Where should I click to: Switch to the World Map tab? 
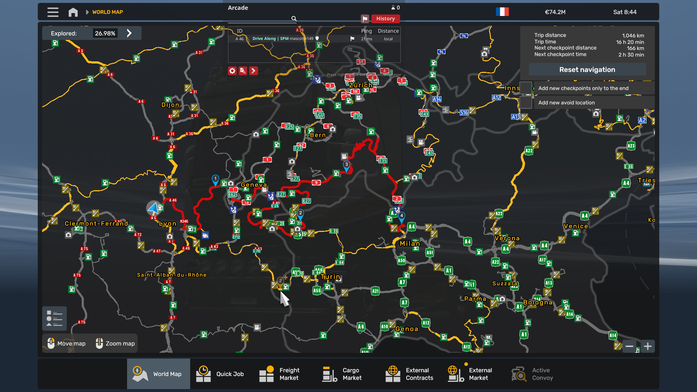[158, 374]
